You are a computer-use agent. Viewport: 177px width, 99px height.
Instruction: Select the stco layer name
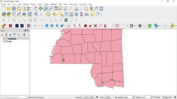[10, 42]
